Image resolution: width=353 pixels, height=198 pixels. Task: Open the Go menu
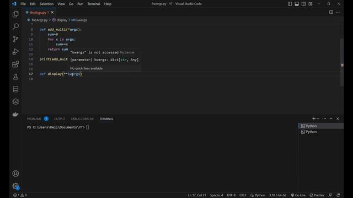click(x=71, y=4)
